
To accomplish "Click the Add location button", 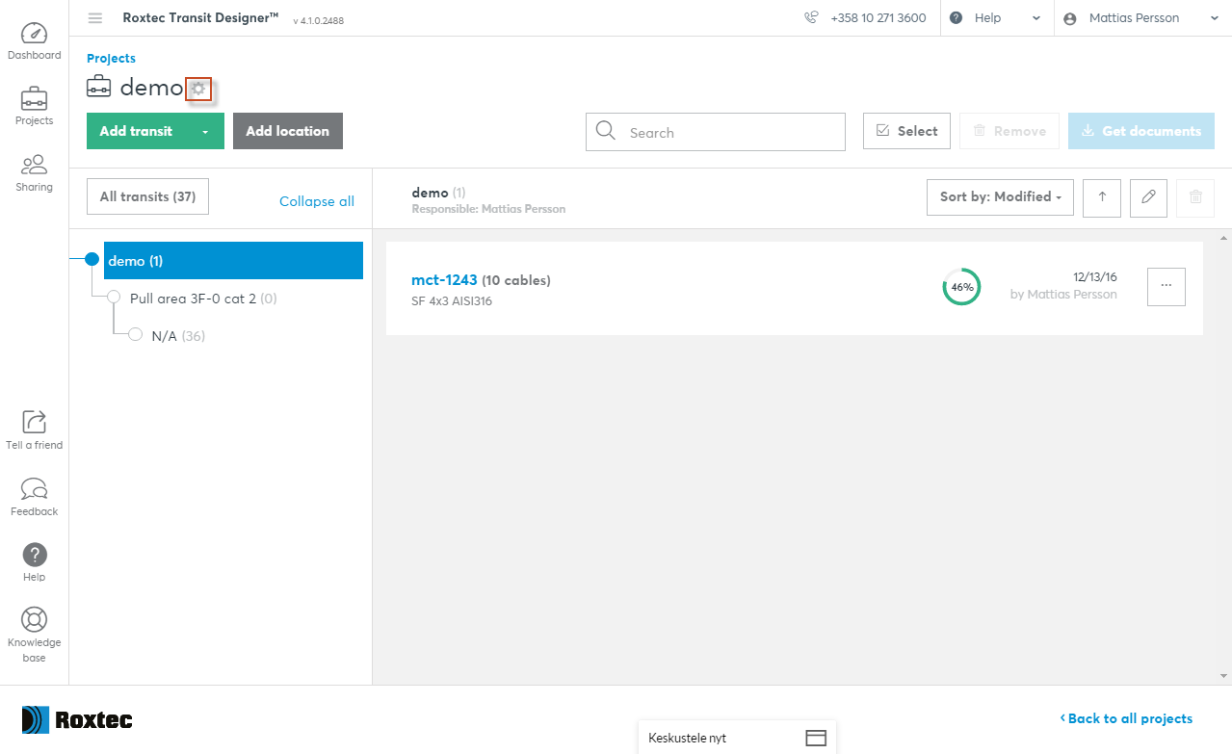I will click(x=287, y=131).
